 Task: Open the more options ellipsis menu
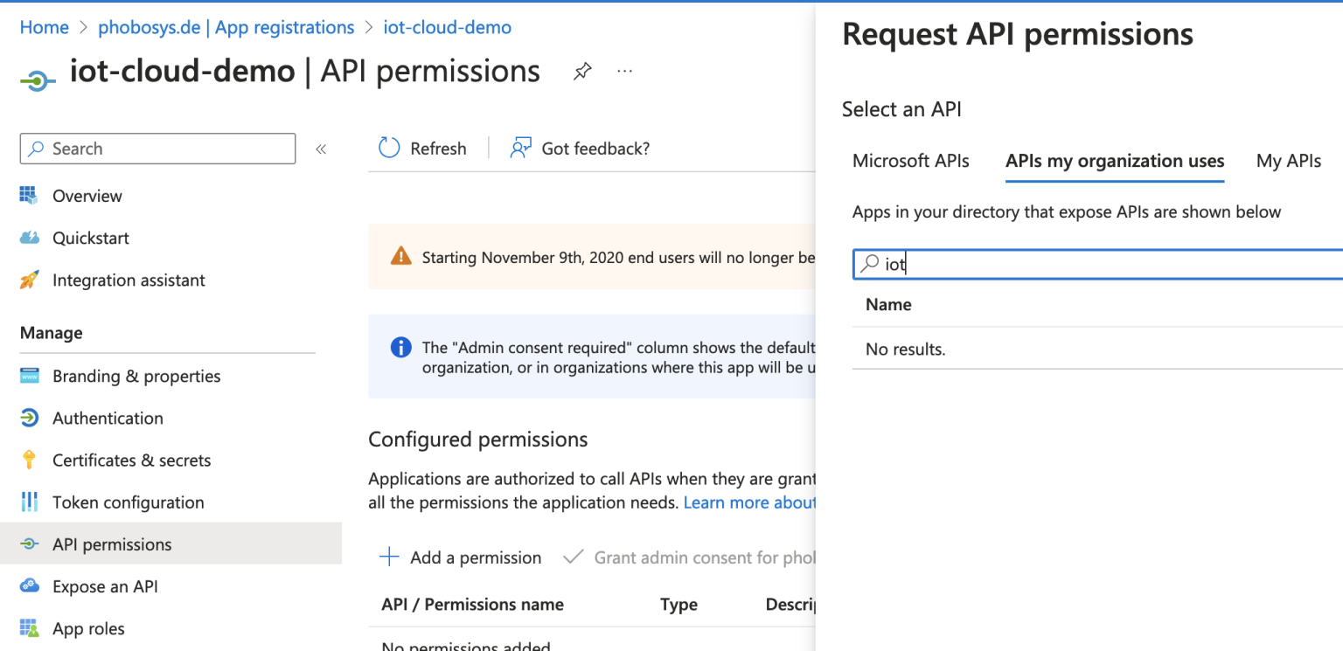tap(624, 71)
